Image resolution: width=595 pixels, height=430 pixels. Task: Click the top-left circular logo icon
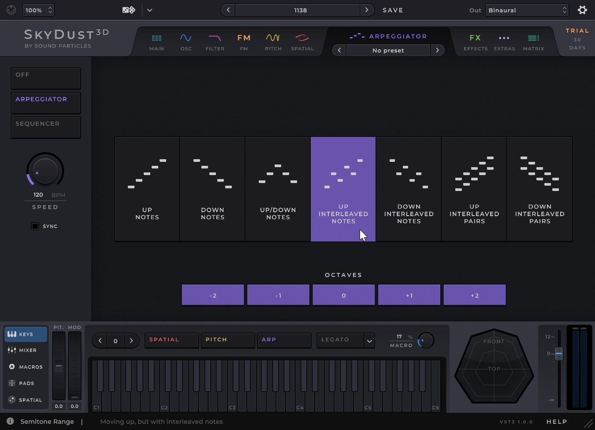point(11,10)
